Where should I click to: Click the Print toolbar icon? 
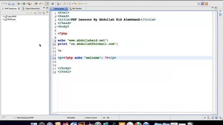(x=13, y=4)
